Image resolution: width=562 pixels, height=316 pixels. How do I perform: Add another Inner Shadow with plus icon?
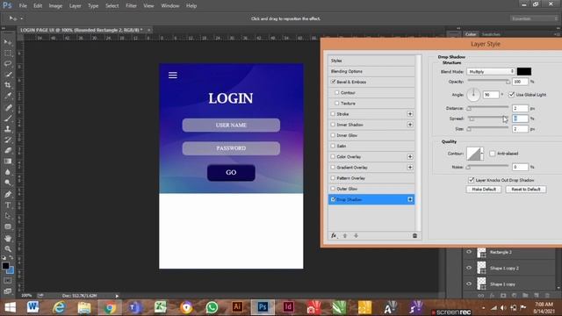pos(410,125)
